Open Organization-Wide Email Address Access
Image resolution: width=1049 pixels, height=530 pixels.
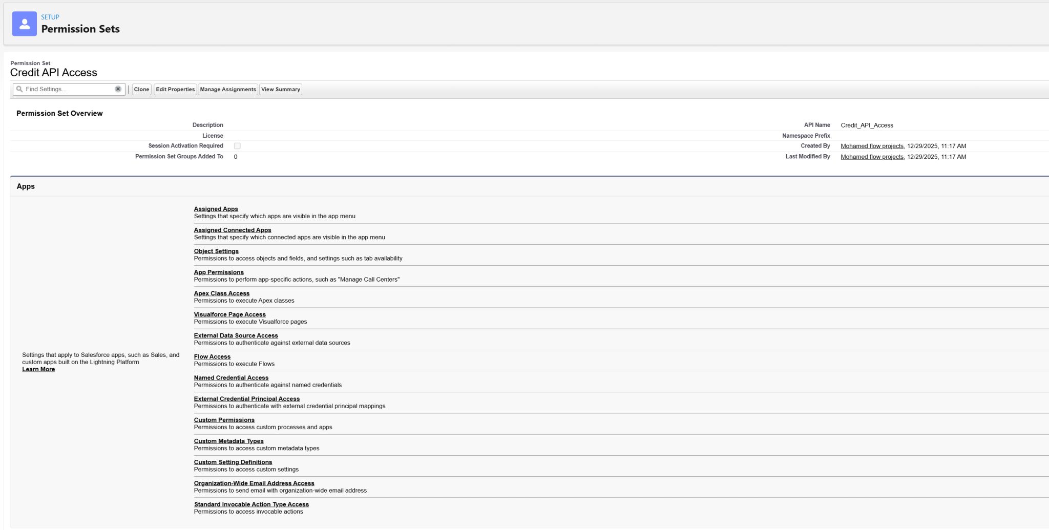pos(254,483)
